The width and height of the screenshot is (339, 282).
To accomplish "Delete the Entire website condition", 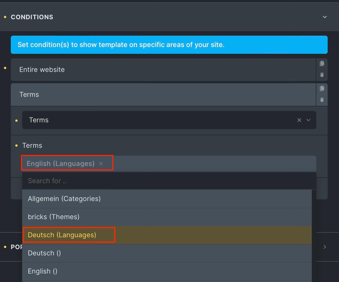I will pyautogui.click(x=322, y=75).
